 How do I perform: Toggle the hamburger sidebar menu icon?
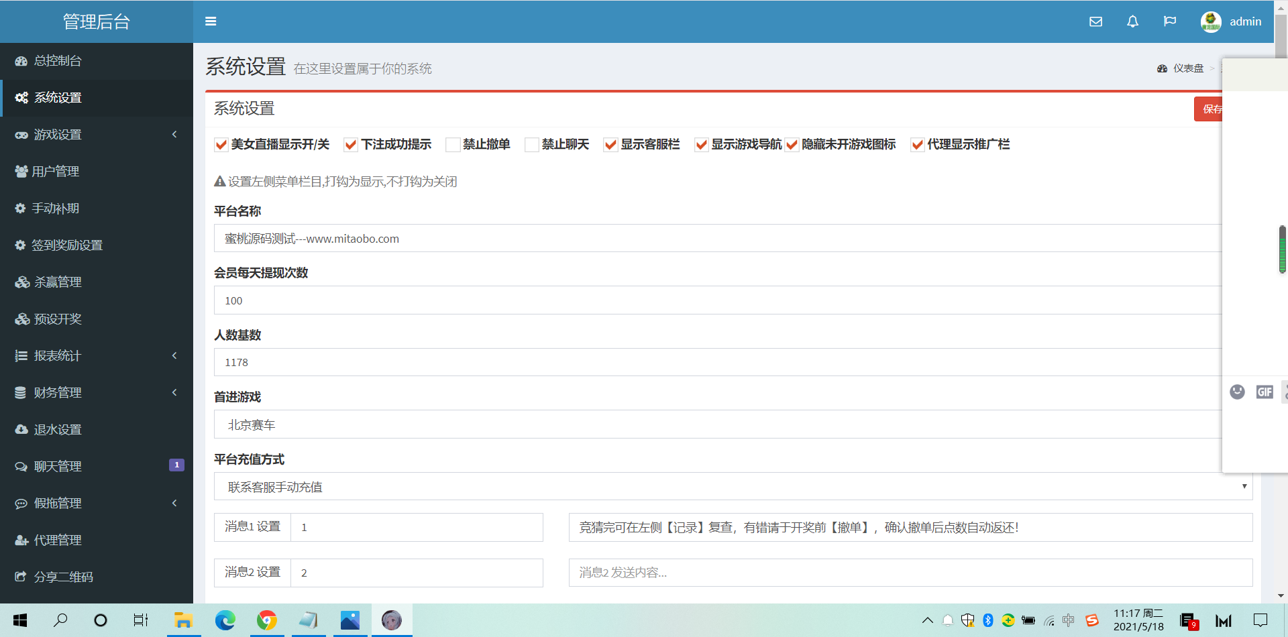coord(211,21)
